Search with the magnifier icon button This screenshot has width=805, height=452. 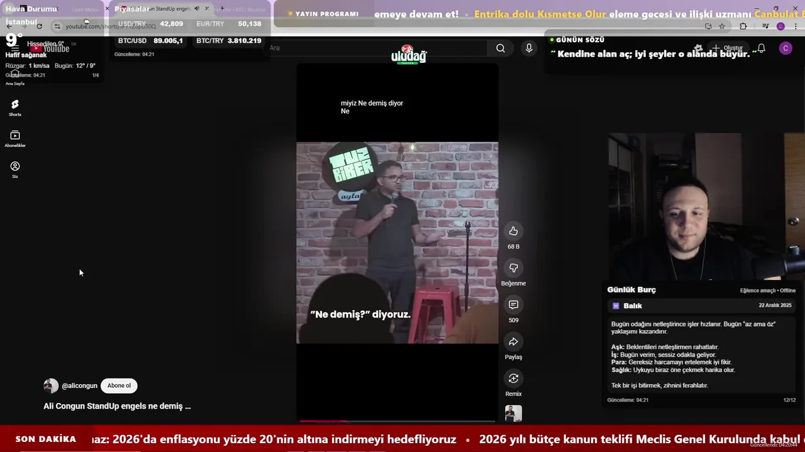501,48
